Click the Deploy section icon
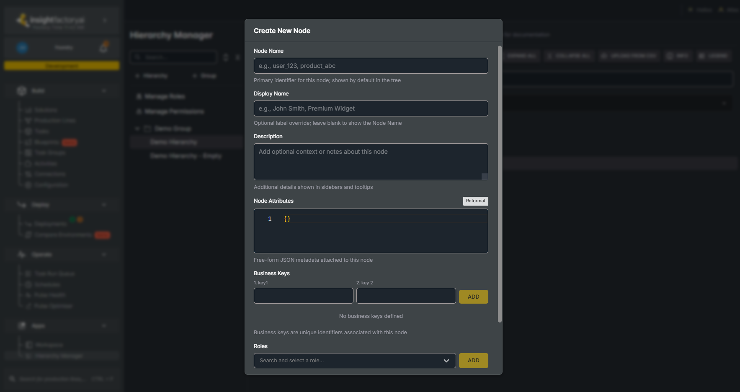Image resolution: width=740 pixels, height=392 pixels. [21, 204]
